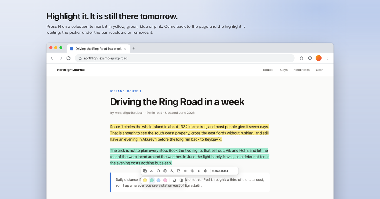Image resolution: width=380 pixels, height=199 pixels.
Task: Pick the green highlight colour
Action: pos(152,180)
